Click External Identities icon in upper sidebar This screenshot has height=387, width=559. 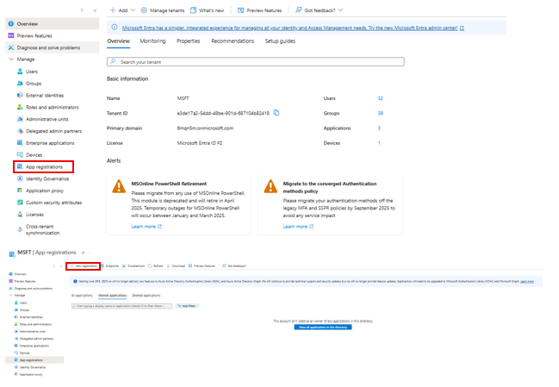point(20,95)
